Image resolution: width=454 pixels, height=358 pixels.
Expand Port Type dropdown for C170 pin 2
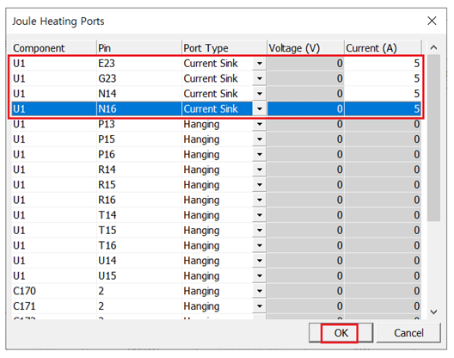260,291
